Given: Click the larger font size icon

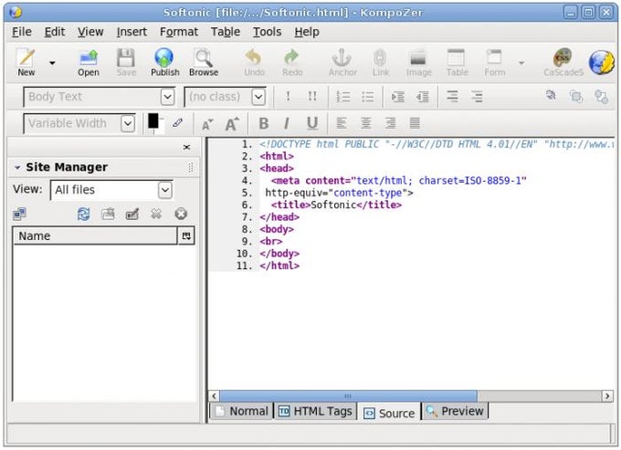Looking at the screenshot, I should 232,124.
